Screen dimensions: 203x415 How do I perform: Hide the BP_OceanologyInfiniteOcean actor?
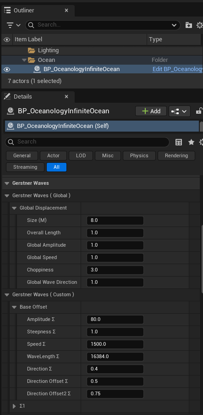point(6,69)
